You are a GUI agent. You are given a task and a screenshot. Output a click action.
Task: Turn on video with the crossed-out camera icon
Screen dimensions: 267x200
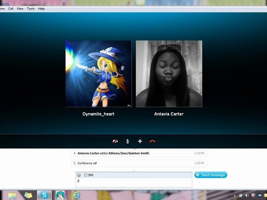pyautogui.click(x=115, y=141)
